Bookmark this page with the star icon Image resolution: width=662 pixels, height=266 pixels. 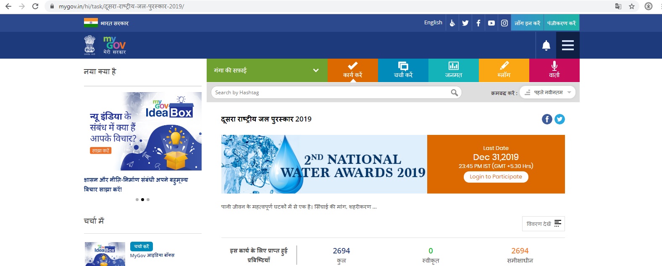631,6
